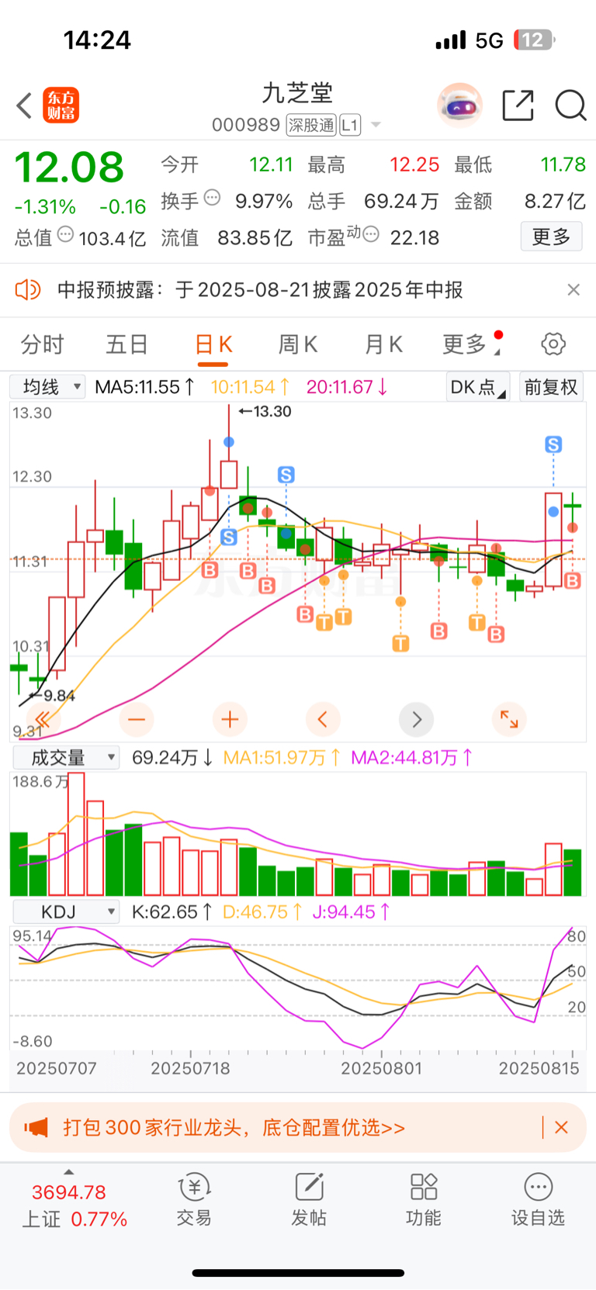Go back using the left arrow
The width and height of the screenshot is (596, 1290).
[x=24, y=105]
